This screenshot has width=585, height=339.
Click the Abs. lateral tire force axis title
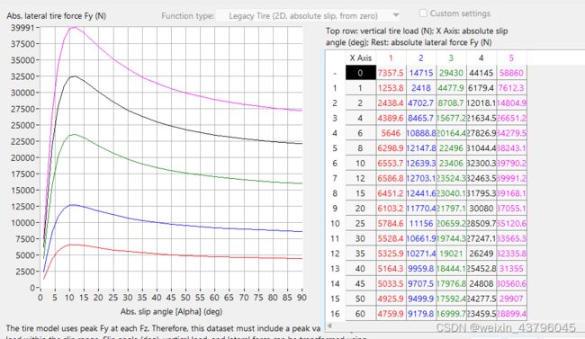pos(57,16)
